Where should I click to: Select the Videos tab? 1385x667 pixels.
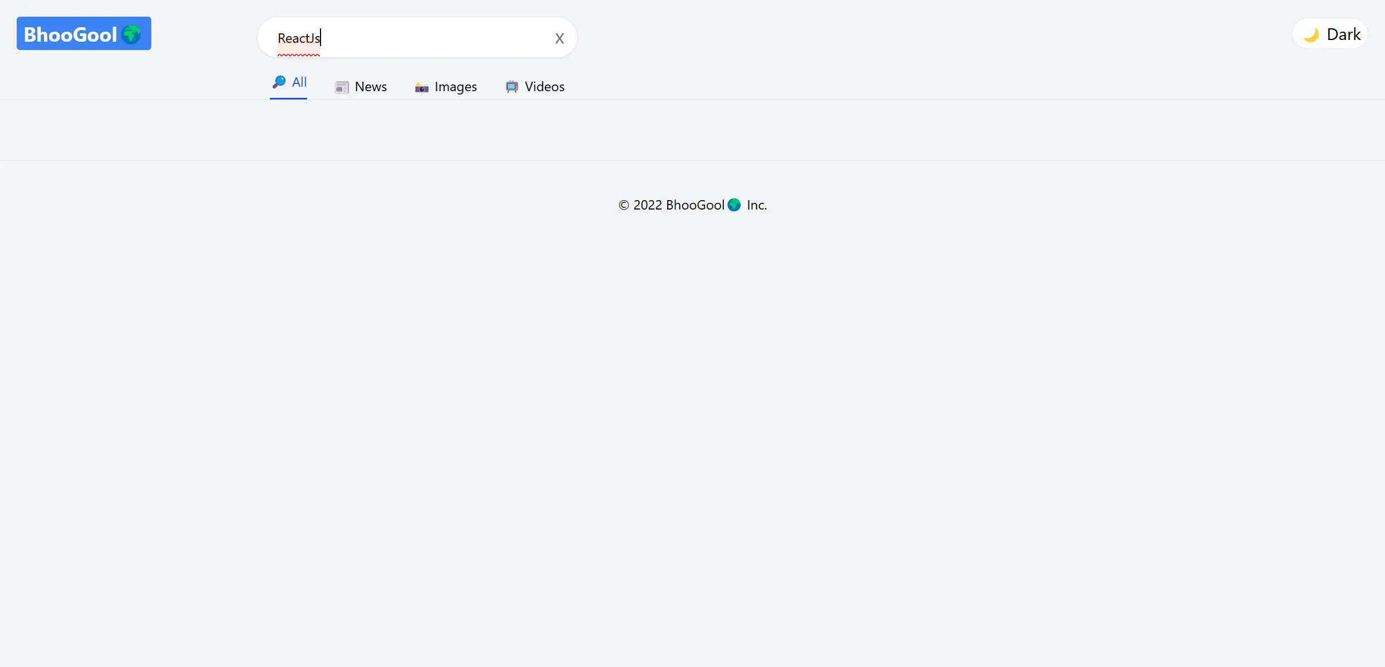pyautogui.click(x=535, y=87)
